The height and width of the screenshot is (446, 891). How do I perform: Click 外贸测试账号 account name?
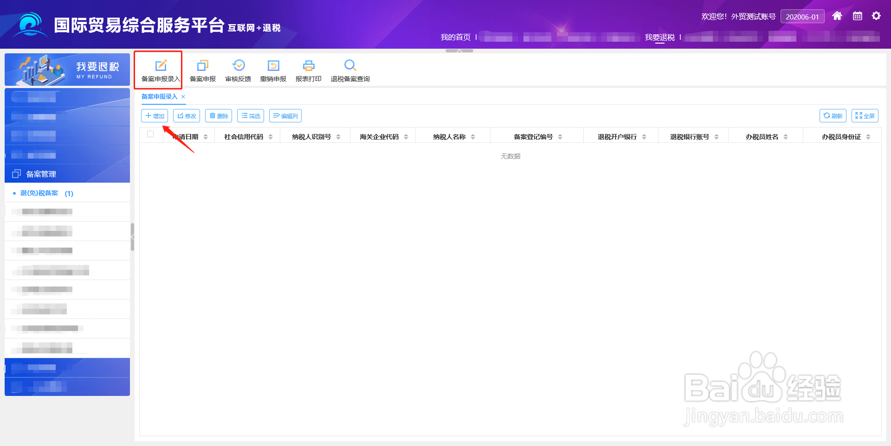[x=753, y=17]
